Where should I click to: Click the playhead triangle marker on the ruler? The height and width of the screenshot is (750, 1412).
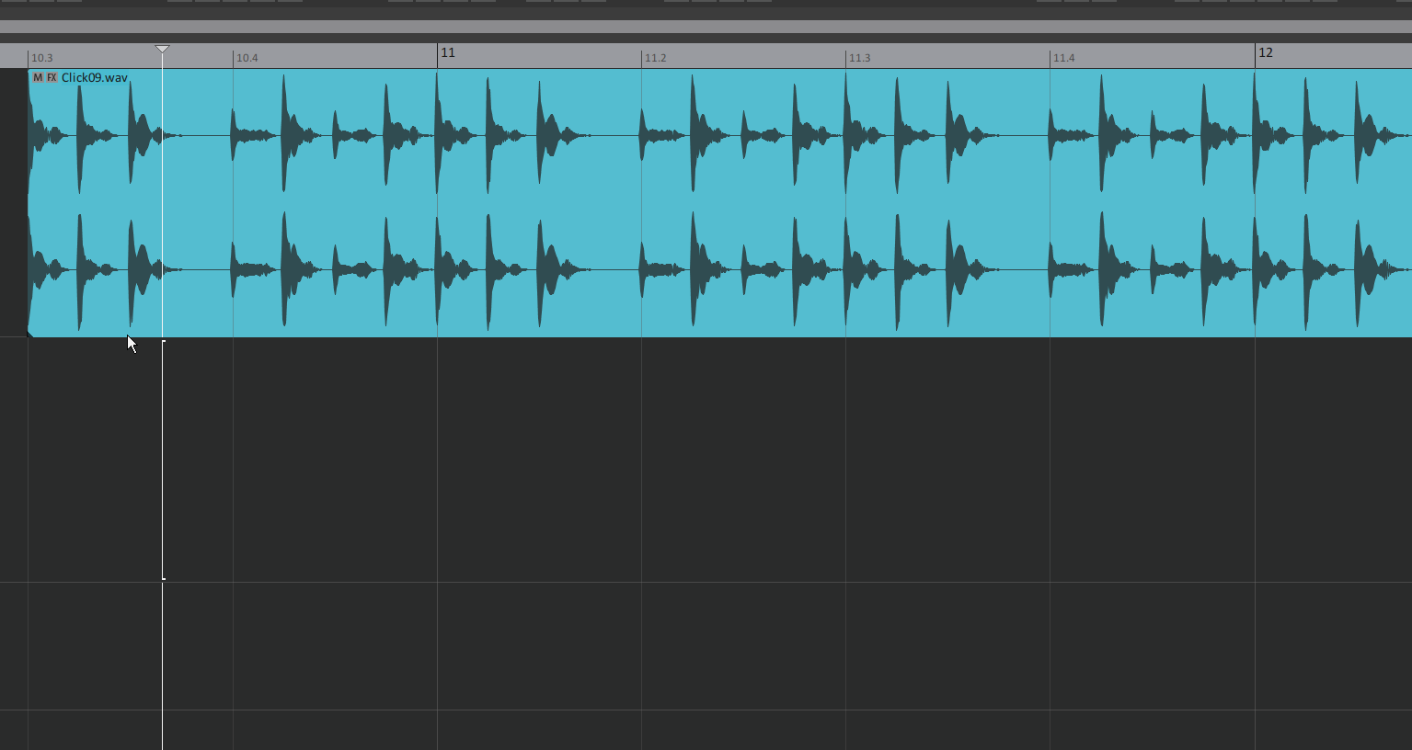162,49
